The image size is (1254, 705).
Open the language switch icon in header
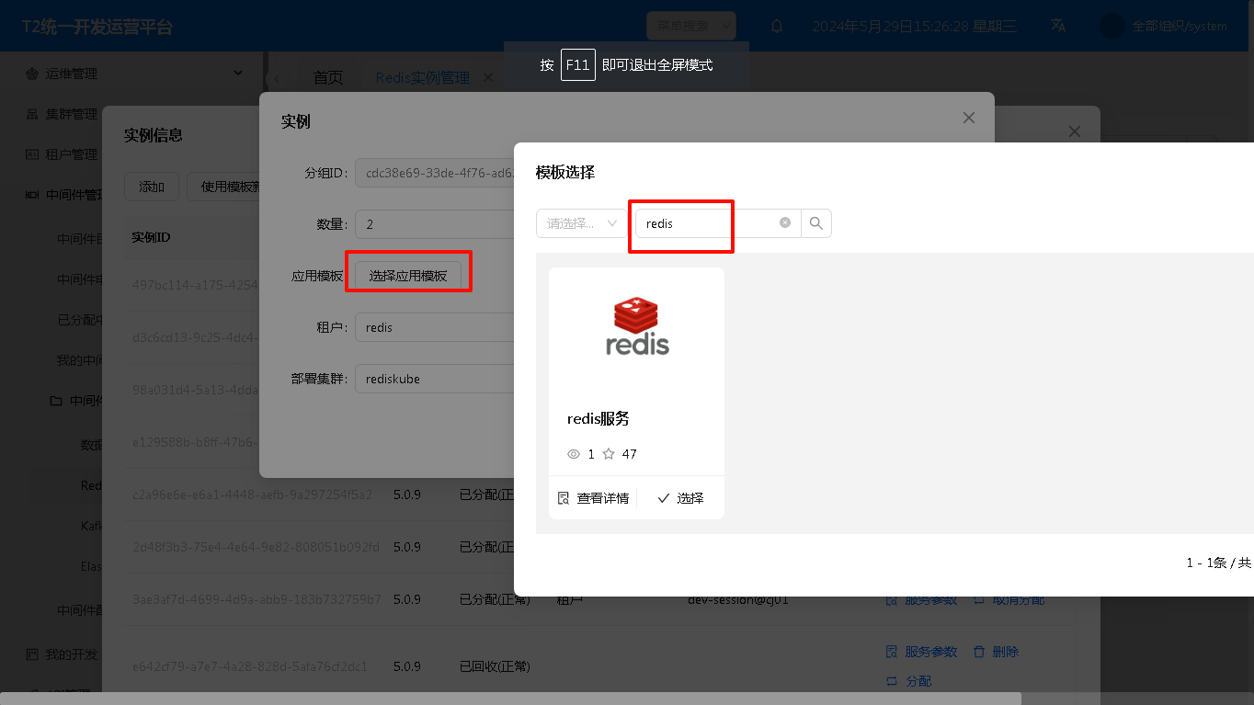[1058, 26]
